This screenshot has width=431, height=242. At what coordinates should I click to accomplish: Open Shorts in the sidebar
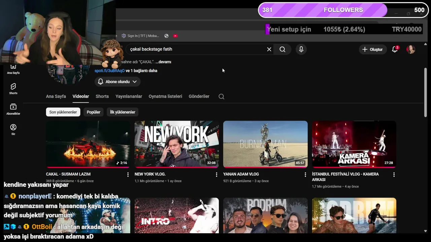coord(13,89)
